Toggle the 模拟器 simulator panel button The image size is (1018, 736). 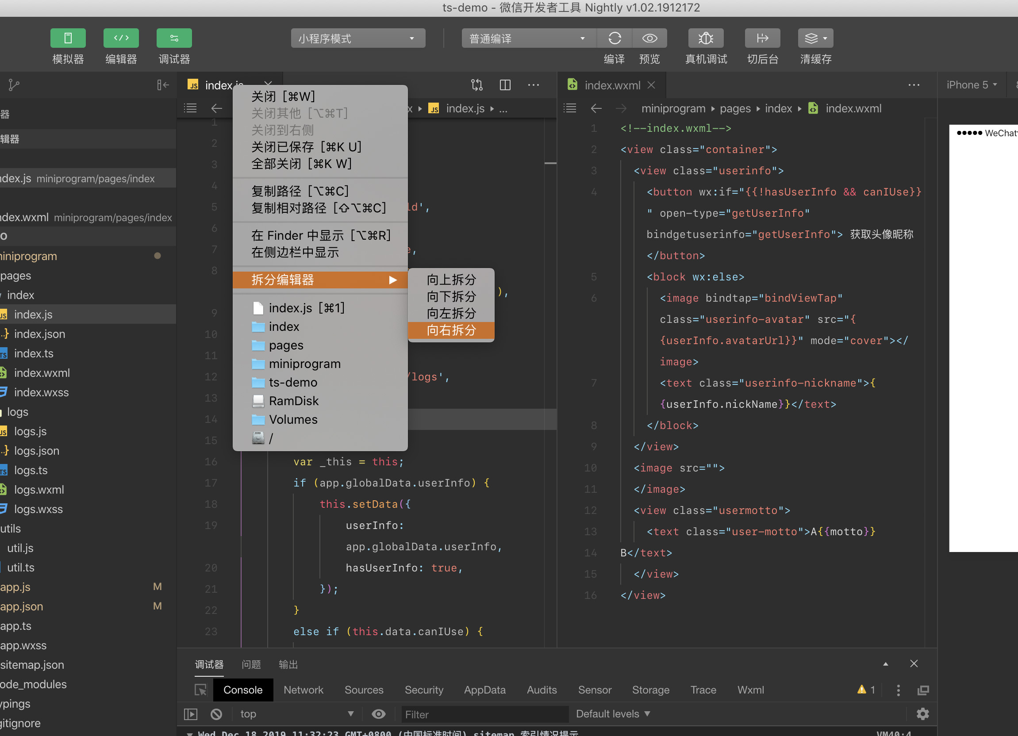coord(68,38)
